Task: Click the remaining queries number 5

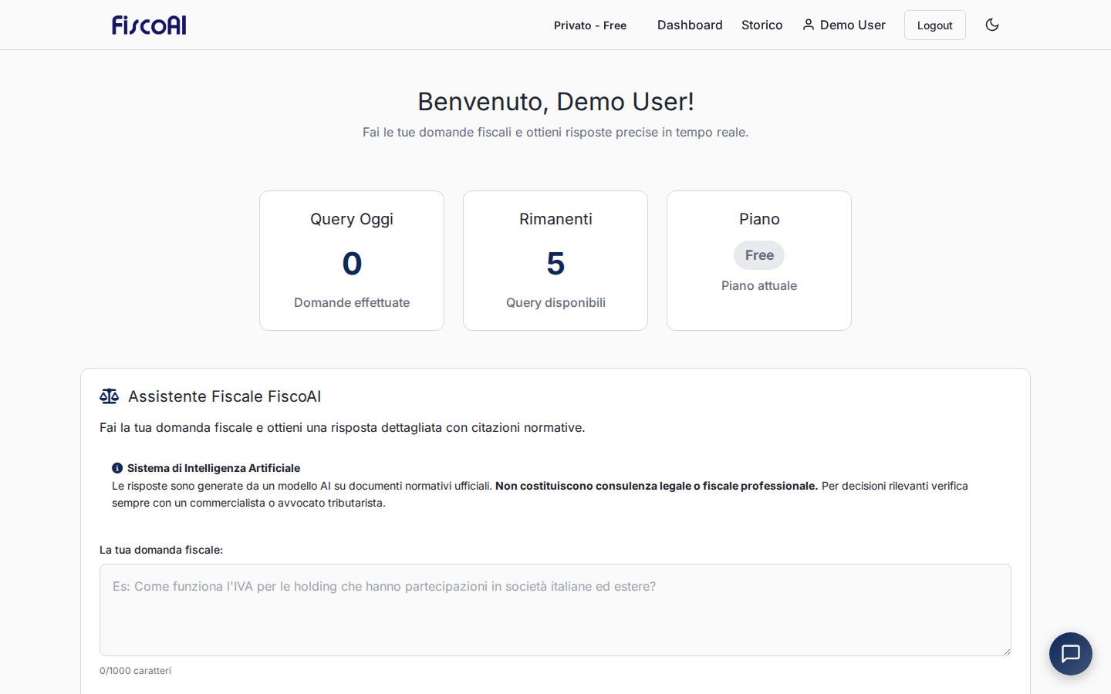Action: click(555, 264)
